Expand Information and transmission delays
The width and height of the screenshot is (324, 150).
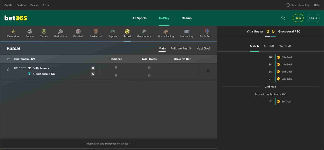pyautogui.click(x=109, y=144)
